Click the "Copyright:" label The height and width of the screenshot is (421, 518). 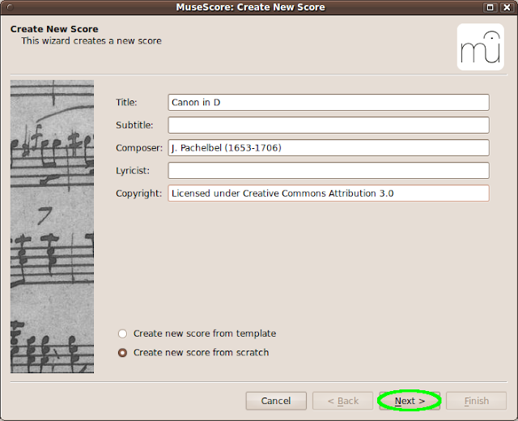tap(138, 193)
